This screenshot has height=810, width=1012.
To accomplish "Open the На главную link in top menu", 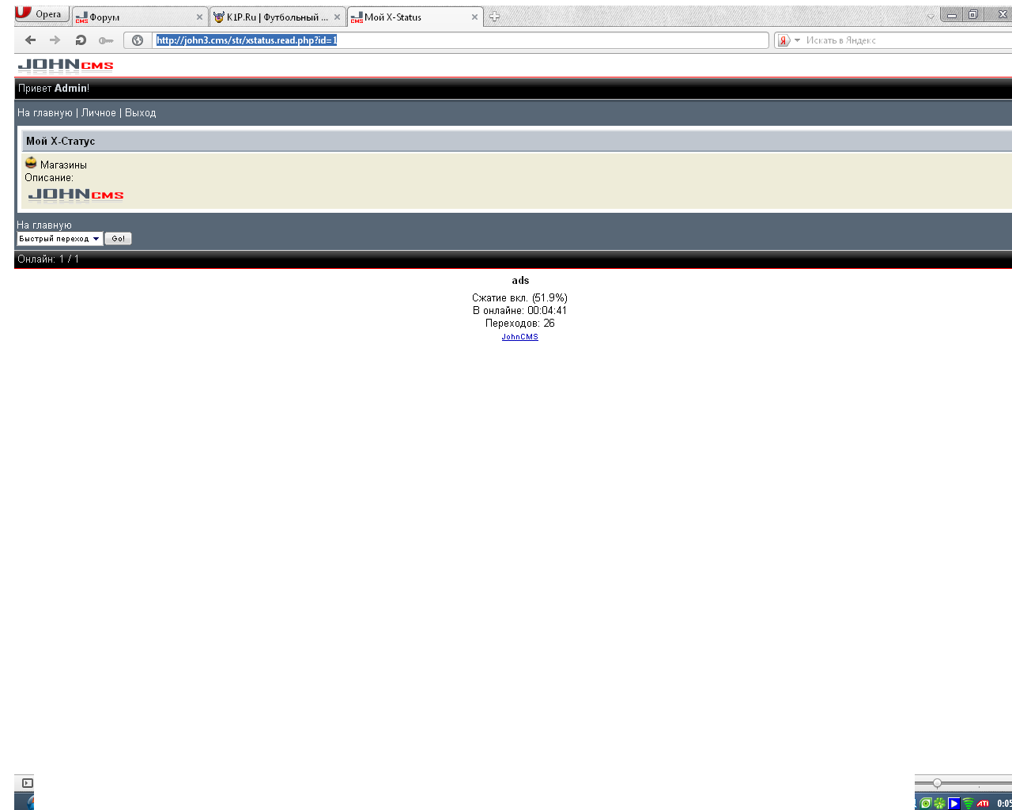I will (x=45, y=113).
